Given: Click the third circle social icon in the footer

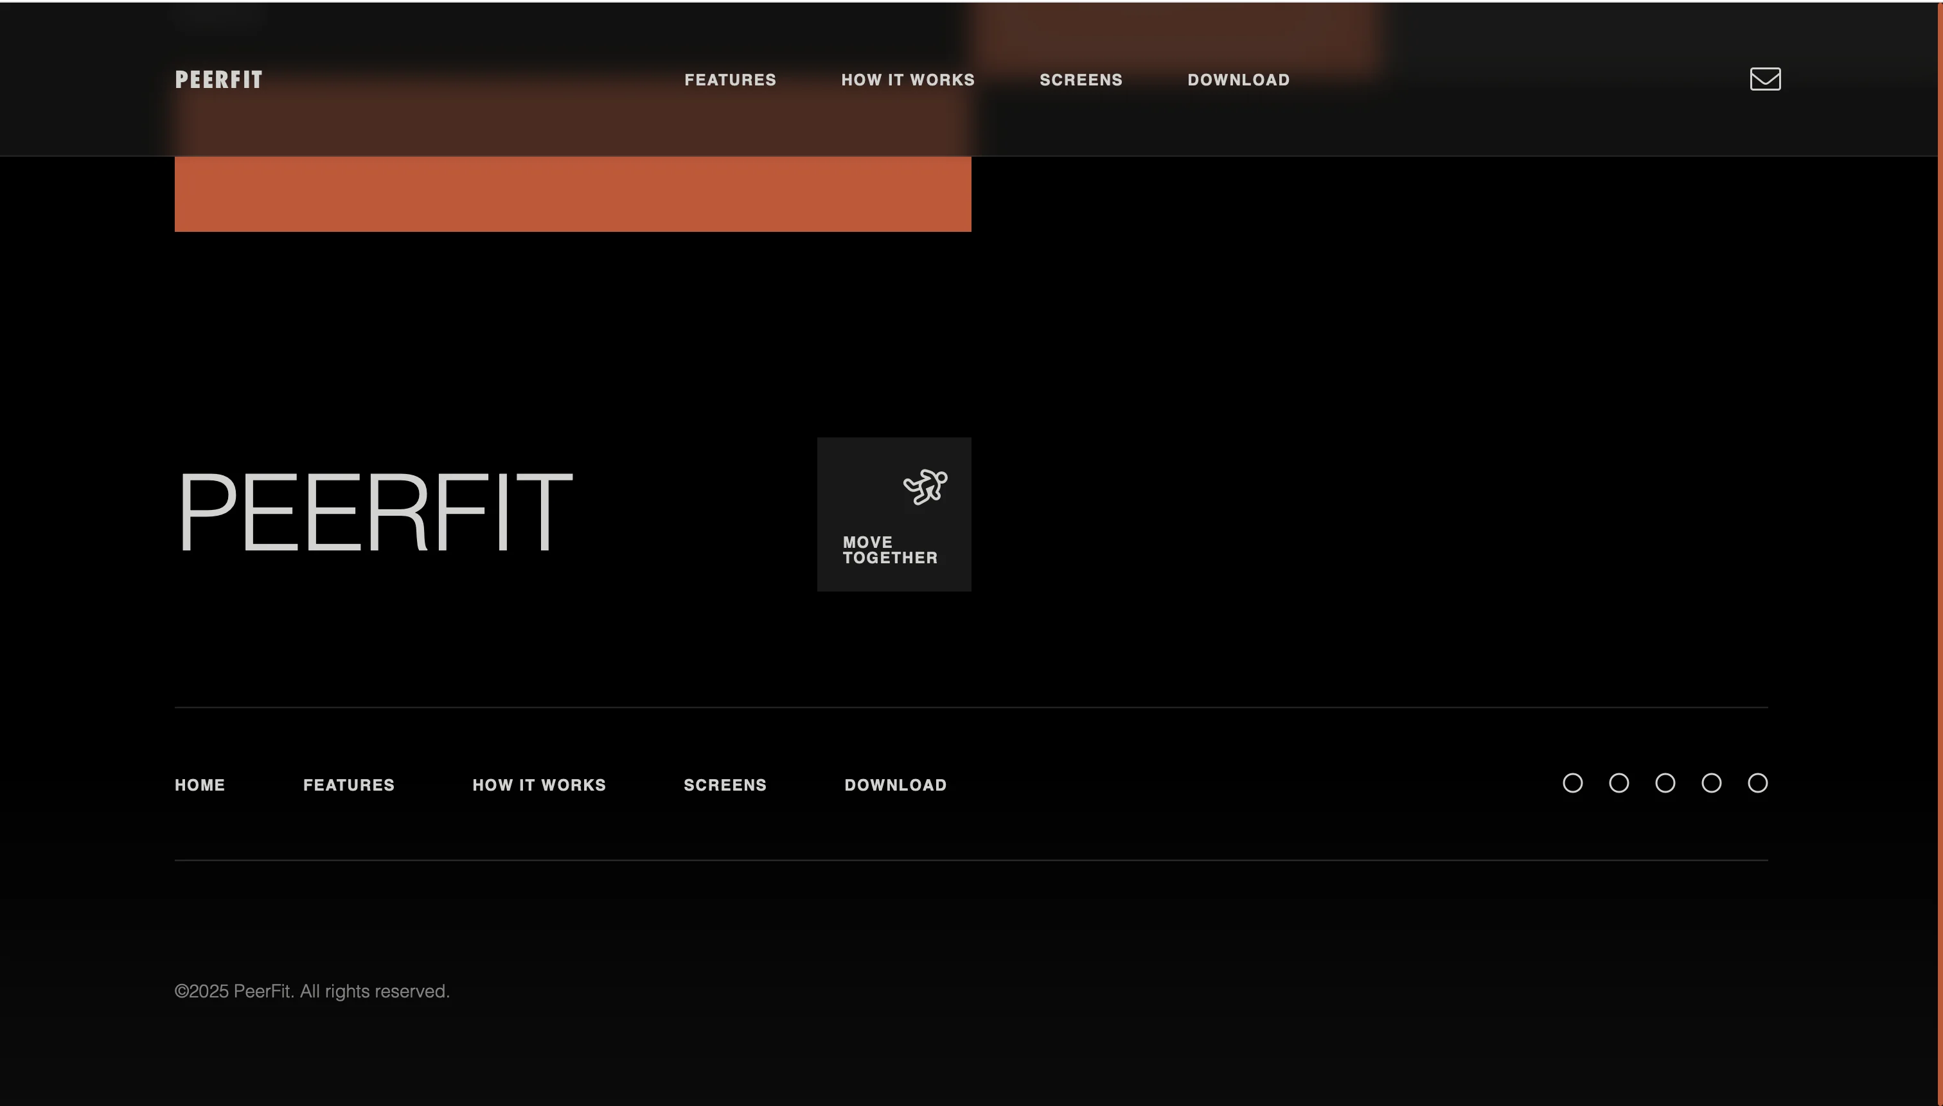Looking at the screenshot, I should tap(1665, 783).
